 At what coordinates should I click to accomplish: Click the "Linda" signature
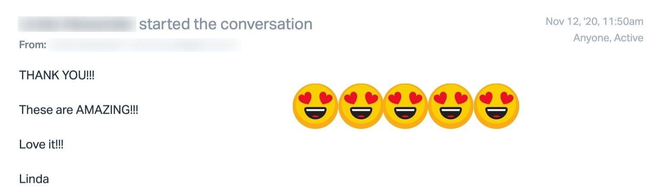point(34,179)
